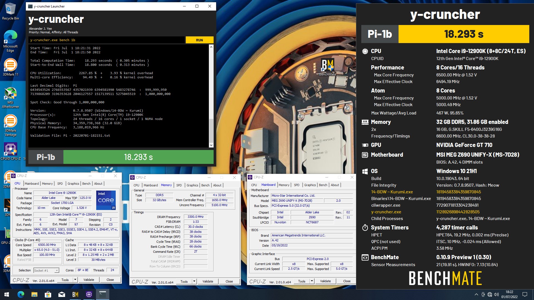Click the scroll-down arrow of y-cruncher output
534x300 pixels.
211,145
